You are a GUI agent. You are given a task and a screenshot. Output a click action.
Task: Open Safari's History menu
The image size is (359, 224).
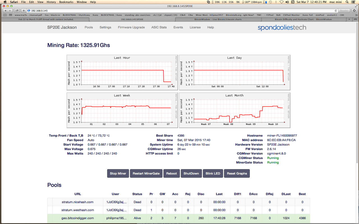tap(51, 2)
